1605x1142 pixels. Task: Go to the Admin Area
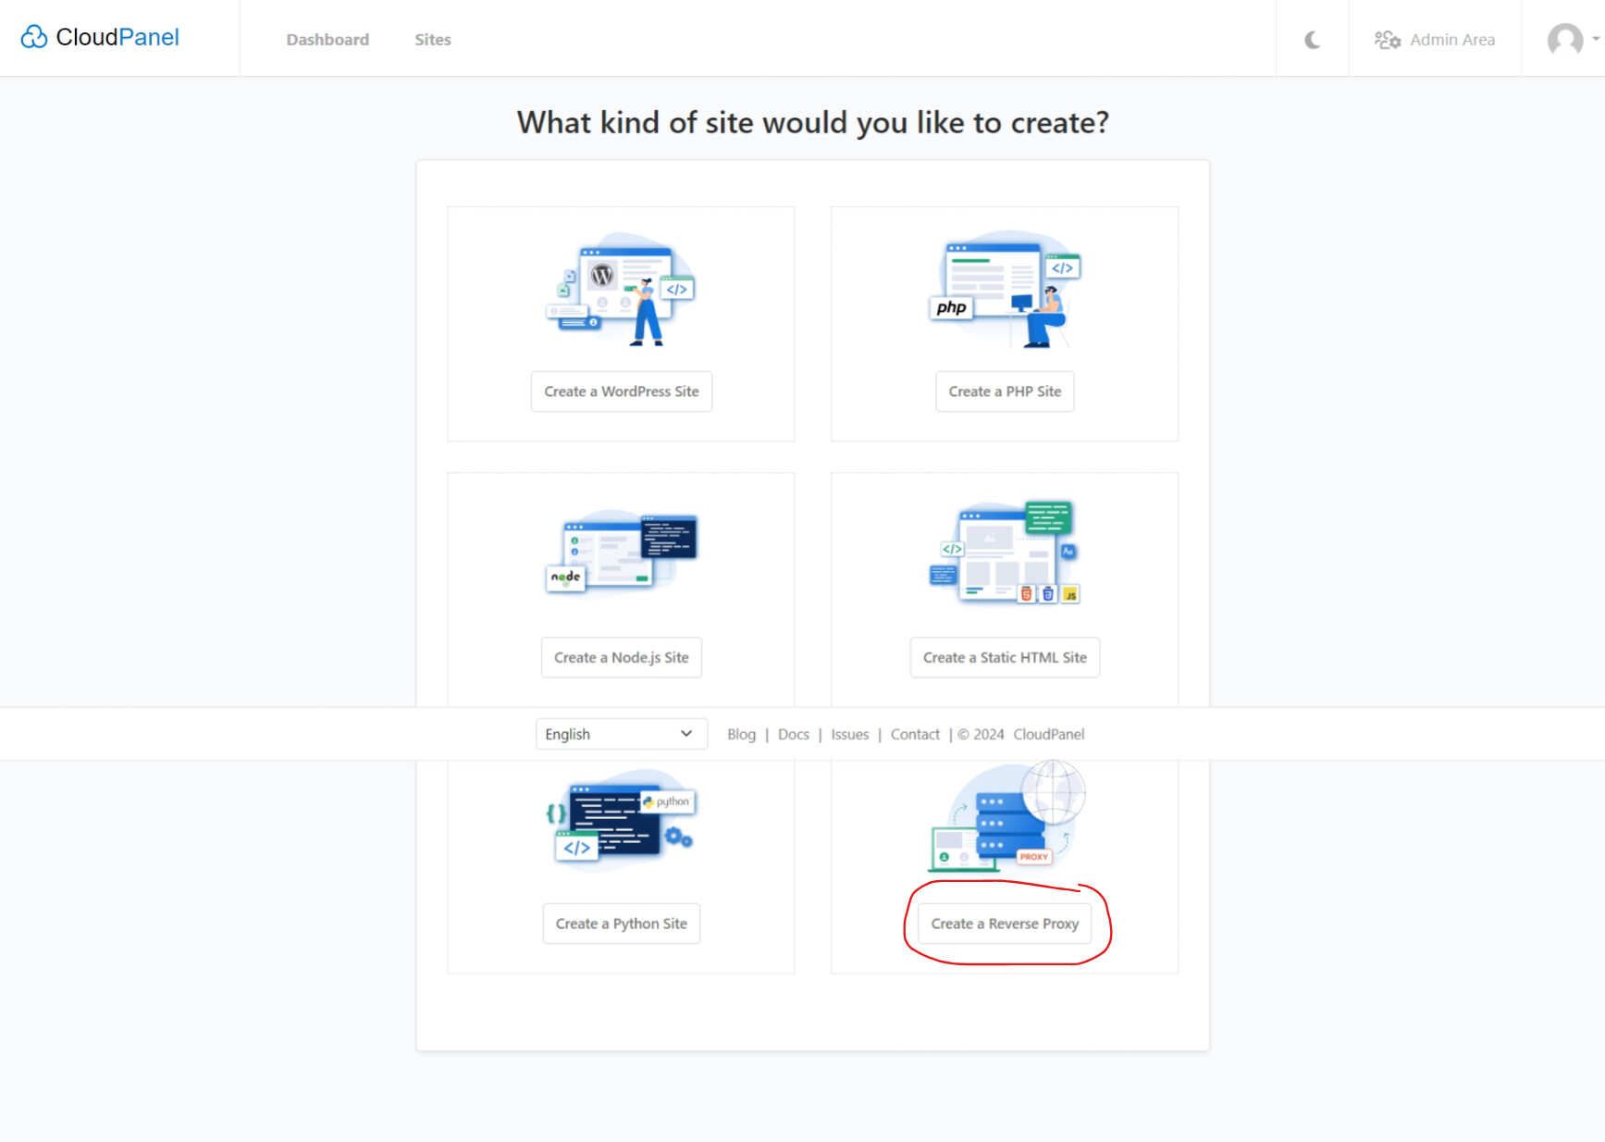[1435, 40]
